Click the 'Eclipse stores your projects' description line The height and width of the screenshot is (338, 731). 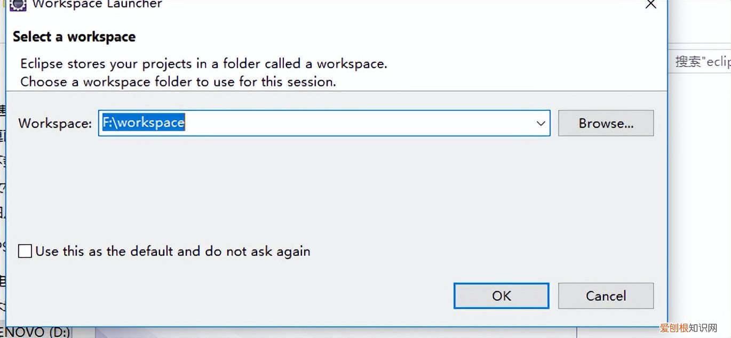(203, 64)
